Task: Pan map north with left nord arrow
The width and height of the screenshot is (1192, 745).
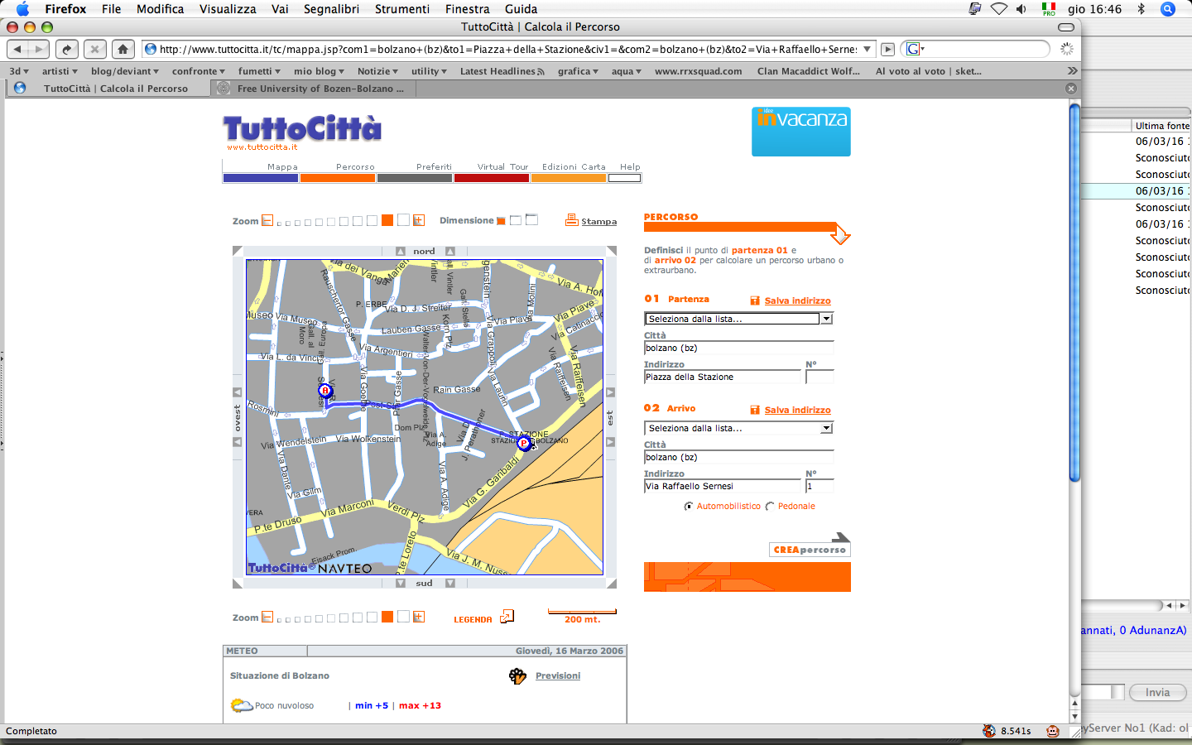Action: tap(401, 251)
